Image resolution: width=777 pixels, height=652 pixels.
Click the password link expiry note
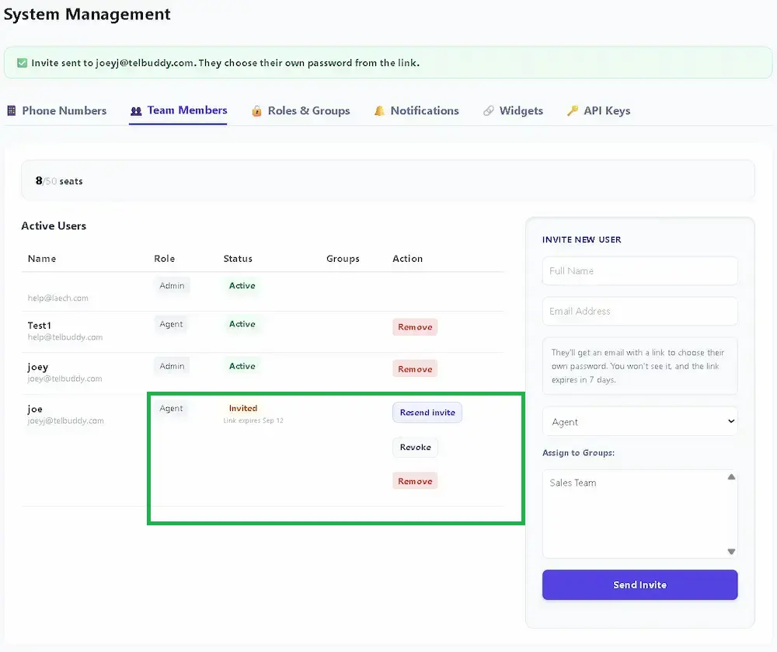pyautogui.click(x=639, y=366)
